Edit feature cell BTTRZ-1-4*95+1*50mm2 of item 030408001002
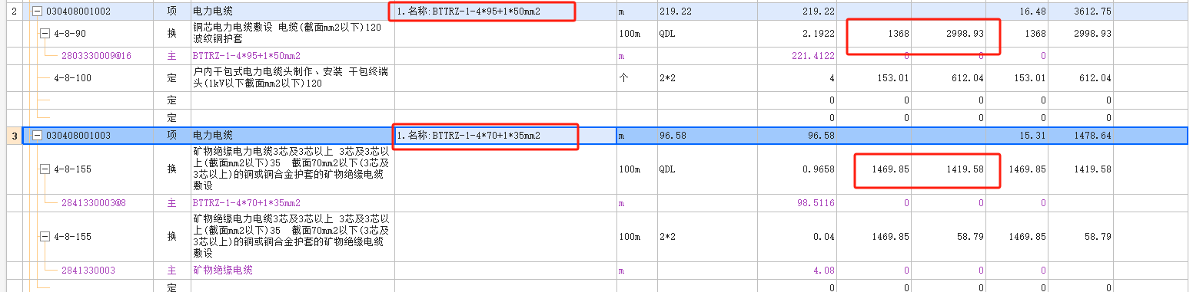This screenshot has width=1193, height=292. [505, 11]
